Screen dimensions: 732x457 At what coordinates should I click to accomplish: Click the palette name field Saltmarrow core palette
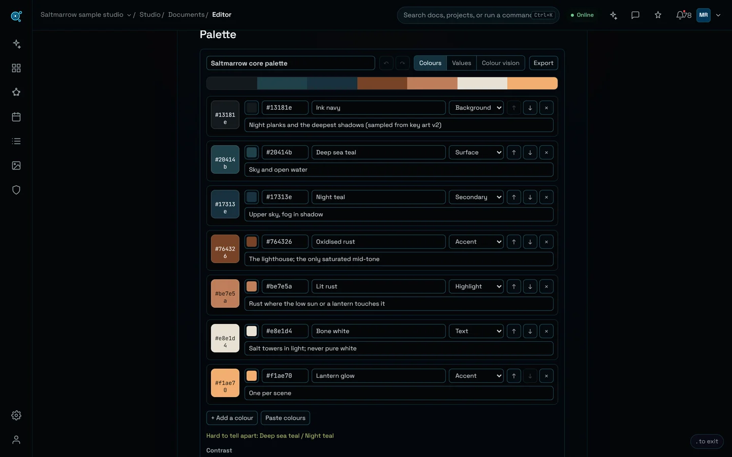point(291,63)
